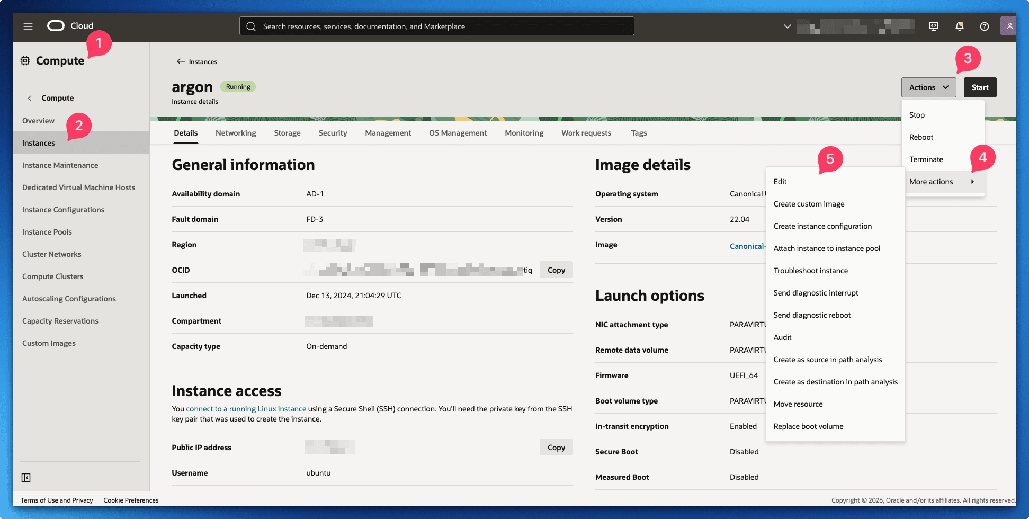Choose Replace boot volume
Image resolution: width=1029 pixels, height=519 pixels.
[835, 426]
